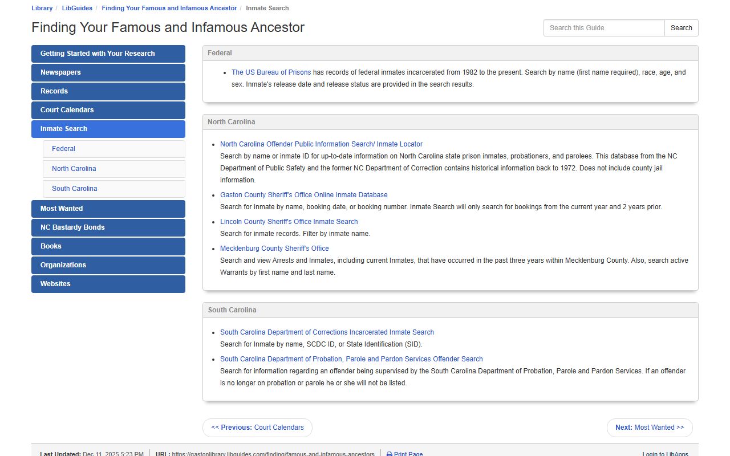Click the Search button beside guide search
Image resolution: width=730 pixels, height=456 pixels.
(681, 28)
